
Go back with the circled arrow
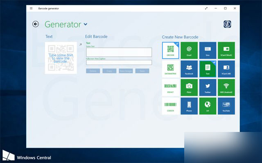[36, 24]
